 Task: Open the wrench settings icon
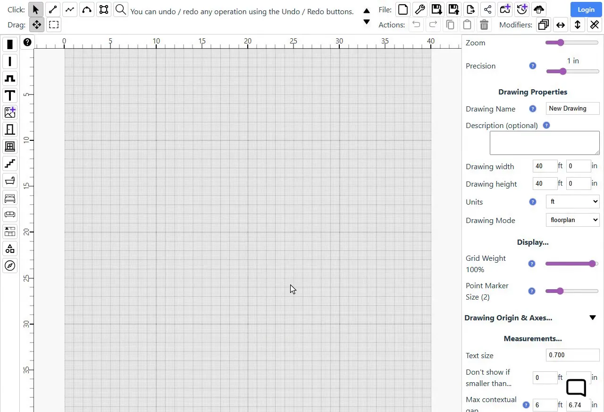(420, 9)
